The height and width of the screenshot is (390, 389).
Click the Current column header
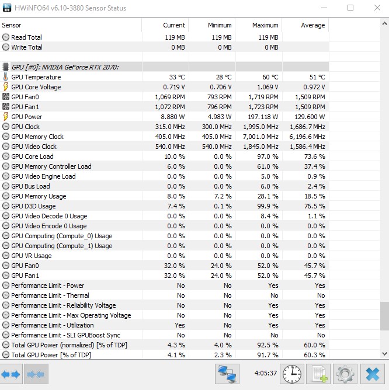[165, 25]
